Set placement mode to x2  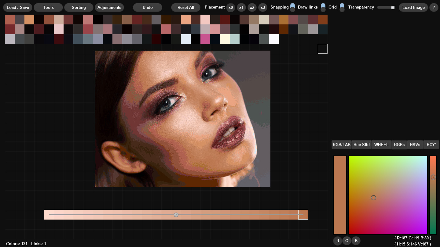252,7
